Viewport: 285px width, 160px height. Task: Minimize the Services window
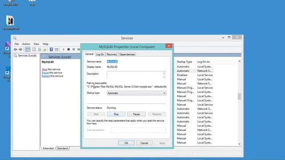click(x=223, y=37)
